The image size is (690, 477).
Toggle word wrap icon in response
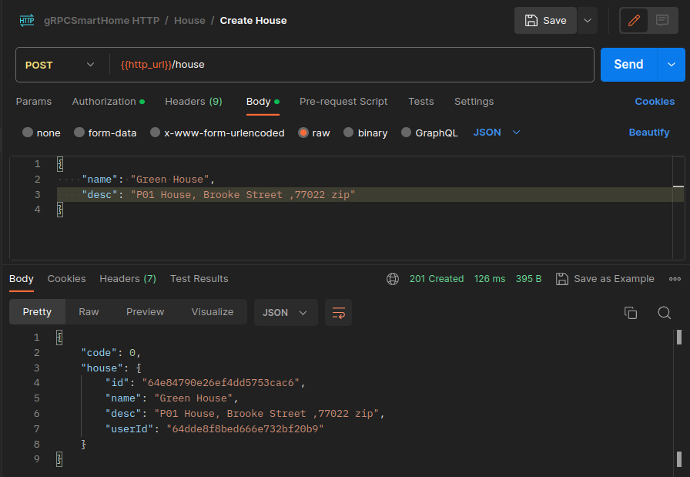pyautogui.click(x=338, y=313)
